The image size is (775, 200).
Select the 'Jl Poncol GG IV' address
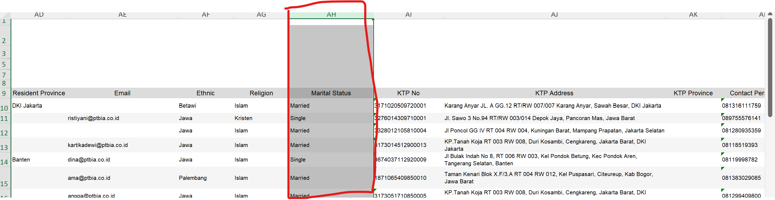click(554, 131)
